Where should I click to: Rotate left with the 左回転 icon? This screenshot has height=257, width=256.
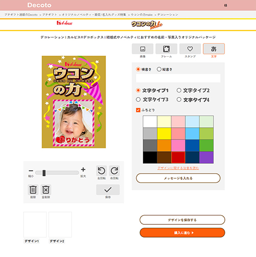tap(101, 171)
